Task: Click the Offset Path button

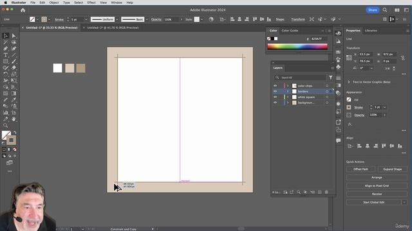Action: (x=360, y=169)
